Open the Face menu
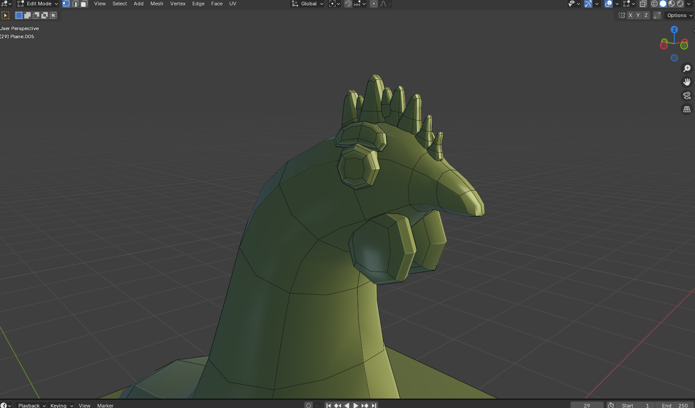 (x=217, y=4)
